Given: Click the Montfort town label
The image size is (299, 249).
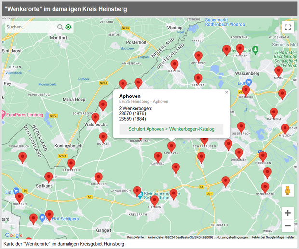Looking at the screenshot, I should 58,38.
